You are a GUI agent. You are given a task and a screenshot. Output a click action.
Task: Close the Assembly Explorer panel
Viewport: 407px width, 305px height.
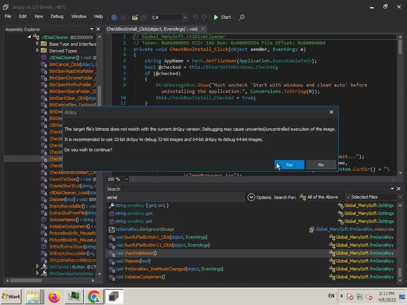pyautogui.click(x=98, y=29)
